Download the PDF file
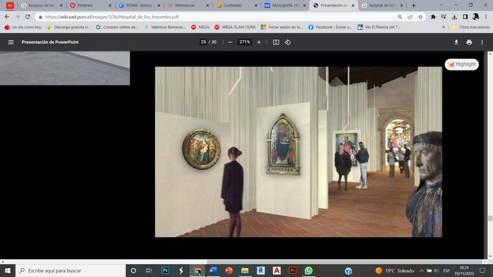493x277 pixels. [x=456, y=42]
